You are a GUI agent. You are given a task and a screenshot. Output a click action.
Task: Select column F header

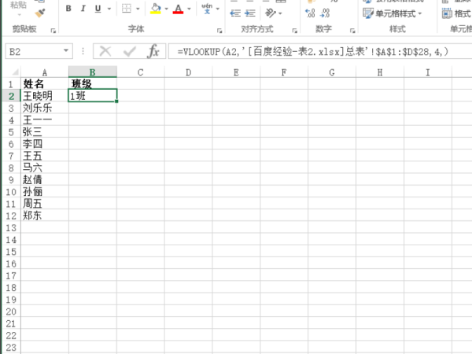(x=284, y=72)
